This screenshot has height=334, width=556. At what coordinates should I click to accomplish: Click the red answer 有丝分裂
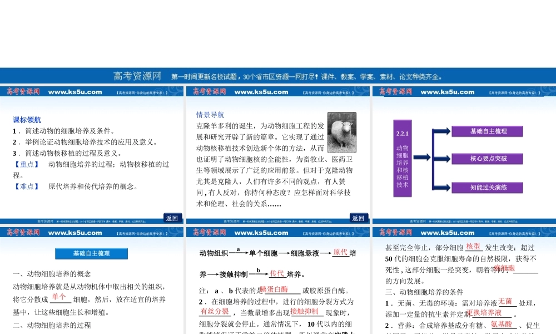tap(215, 311)
